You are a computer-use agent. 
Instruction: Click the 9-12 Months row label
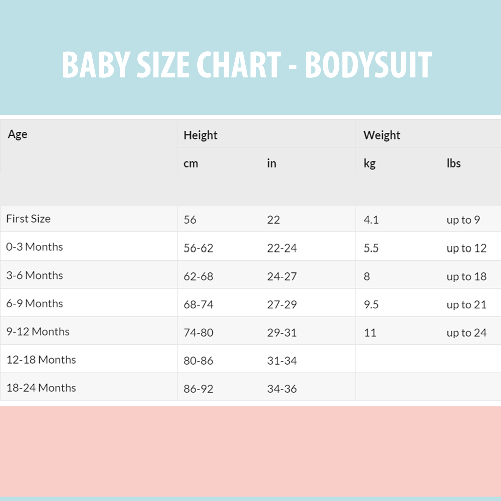(38, 331)
